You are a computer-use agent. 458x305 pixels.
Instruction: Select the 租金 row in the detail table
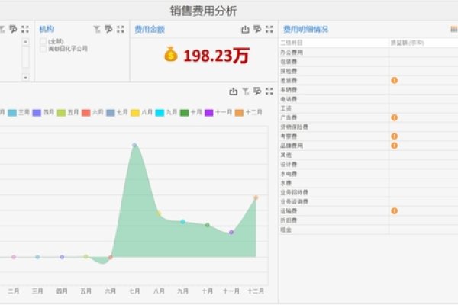[x=369, y=230]
